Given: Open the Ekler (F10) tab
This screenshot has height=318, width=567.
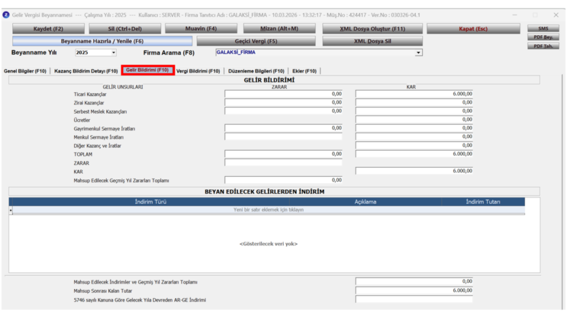Looking at the screenshot, I should tap(305, 71).
